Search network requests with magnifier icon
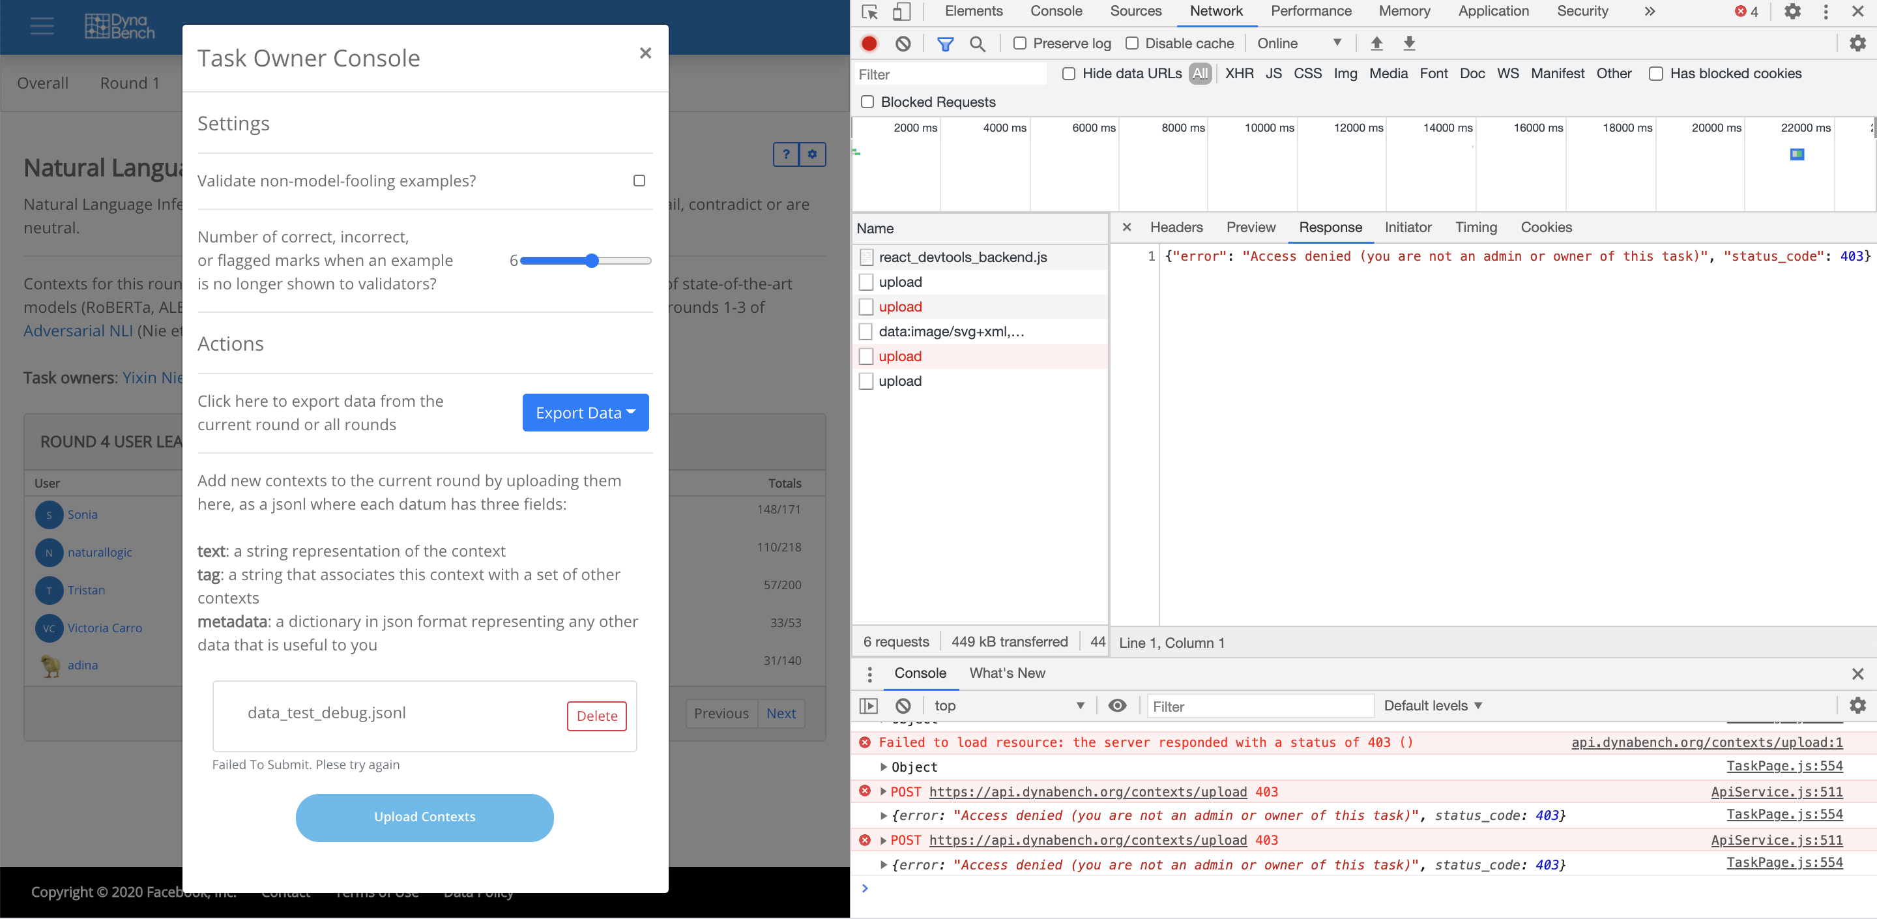 tap(978, 44)
